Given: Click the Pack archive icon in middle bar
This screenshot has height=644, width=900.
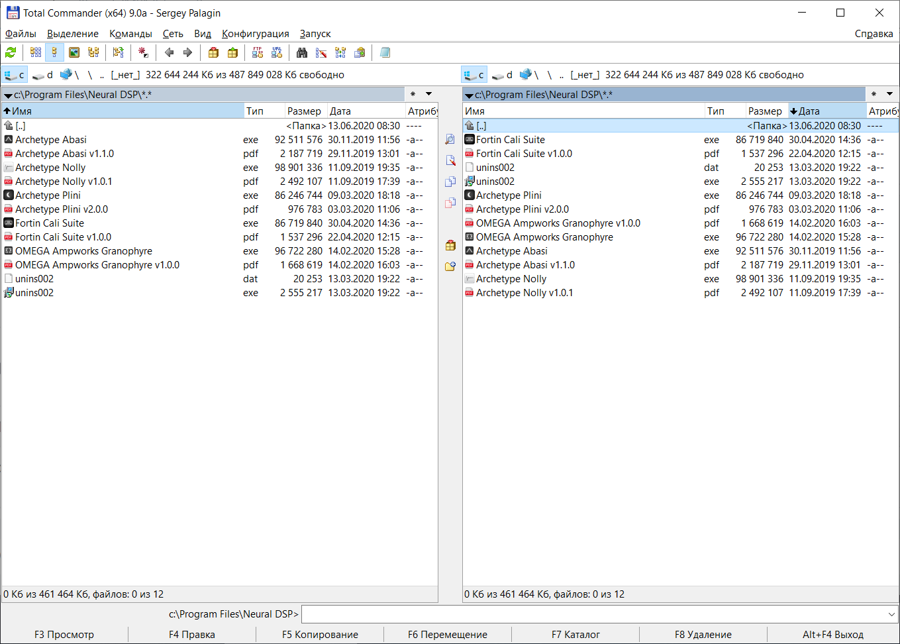Looking at the screenshot, I should pyautogui.click(x=450, y=245).
